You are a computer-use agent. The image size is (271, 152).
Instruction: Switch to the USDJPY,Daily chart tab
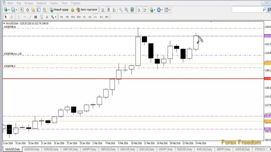click(166, 149)
